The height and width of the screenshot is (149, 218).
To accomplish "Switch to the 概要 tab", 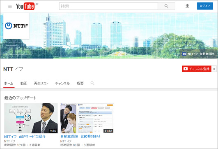I will pos(80,84).
